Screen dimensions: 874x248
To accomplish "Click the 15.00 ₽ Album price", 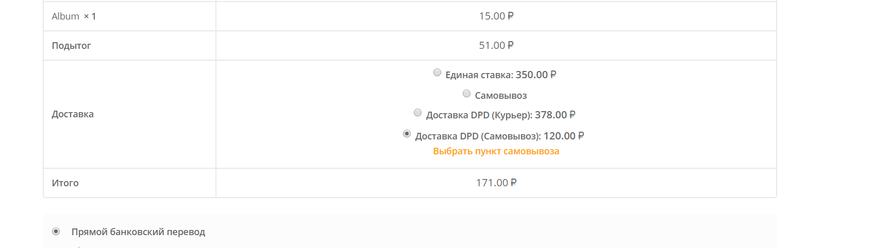I will [x=496, y=16].
